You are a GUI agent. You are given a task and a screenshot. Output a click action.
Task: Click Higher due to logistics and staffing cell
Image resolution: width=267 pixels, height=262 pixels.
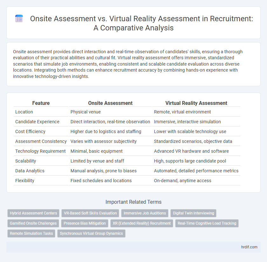coord(110,131)
